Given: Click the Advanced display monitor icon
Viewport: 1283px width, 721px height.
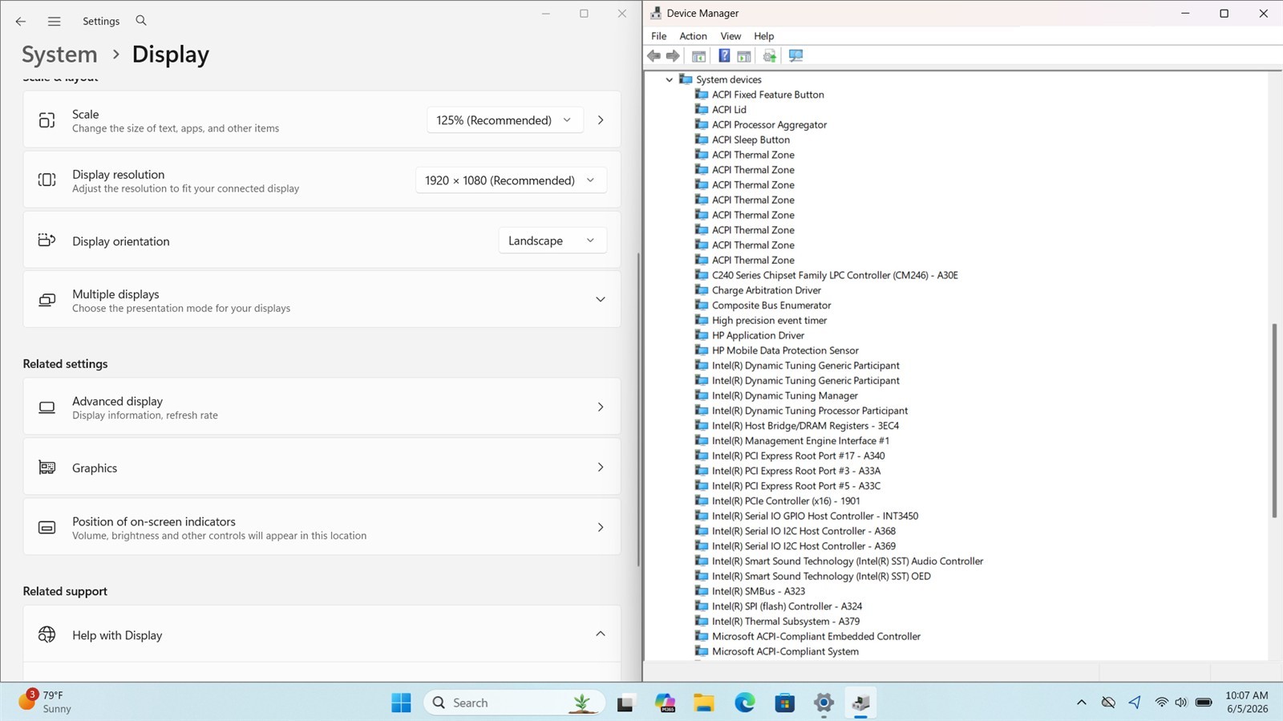Looking at the screenshot, I should tap(47, 407).
